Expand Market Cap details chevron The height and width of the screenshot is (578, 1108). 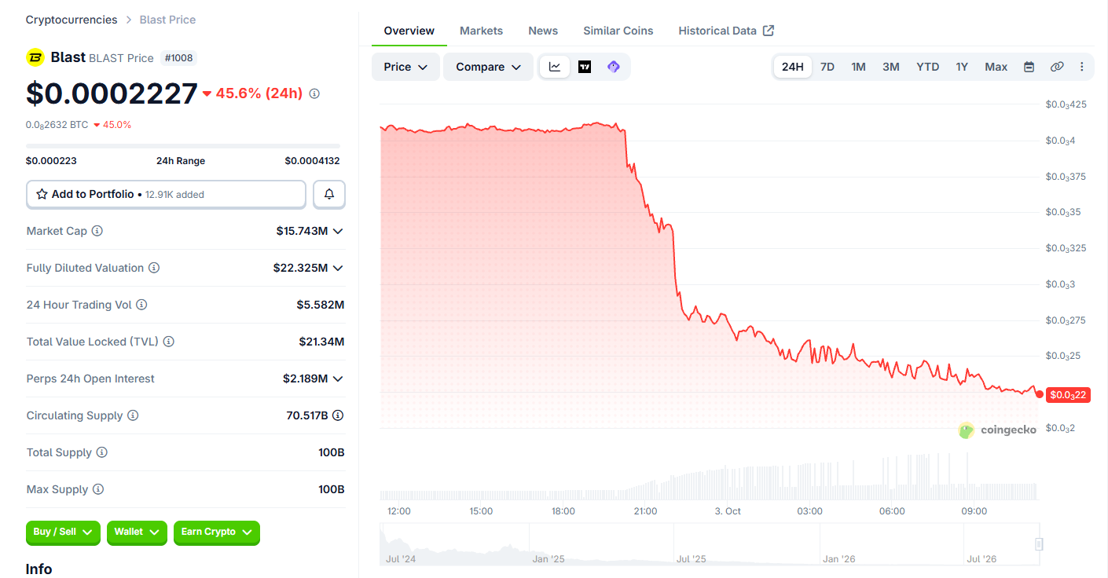338,231
